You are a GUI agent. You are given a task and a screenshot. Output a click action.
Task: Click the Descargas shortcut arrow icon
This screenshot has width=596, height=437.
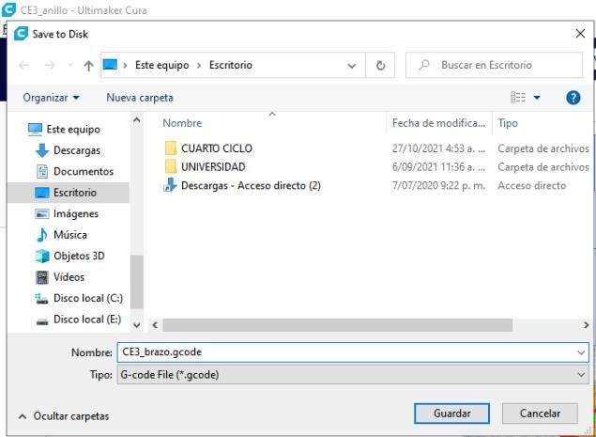click(x=170, y=185)
